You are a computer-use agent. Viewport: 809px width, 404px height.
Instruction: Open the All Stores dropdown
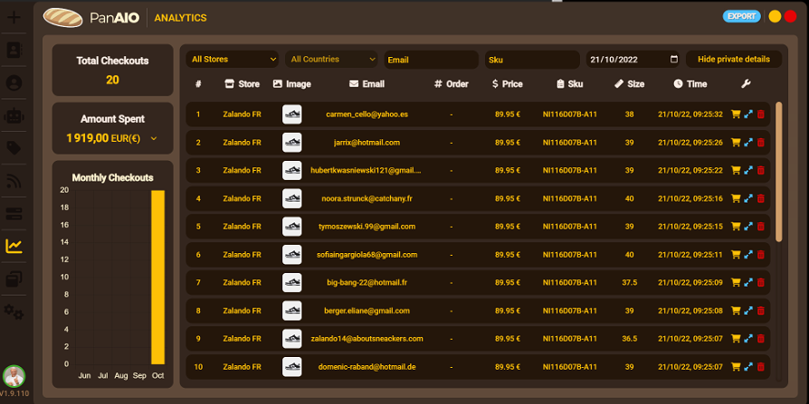(x=233, y=60)
